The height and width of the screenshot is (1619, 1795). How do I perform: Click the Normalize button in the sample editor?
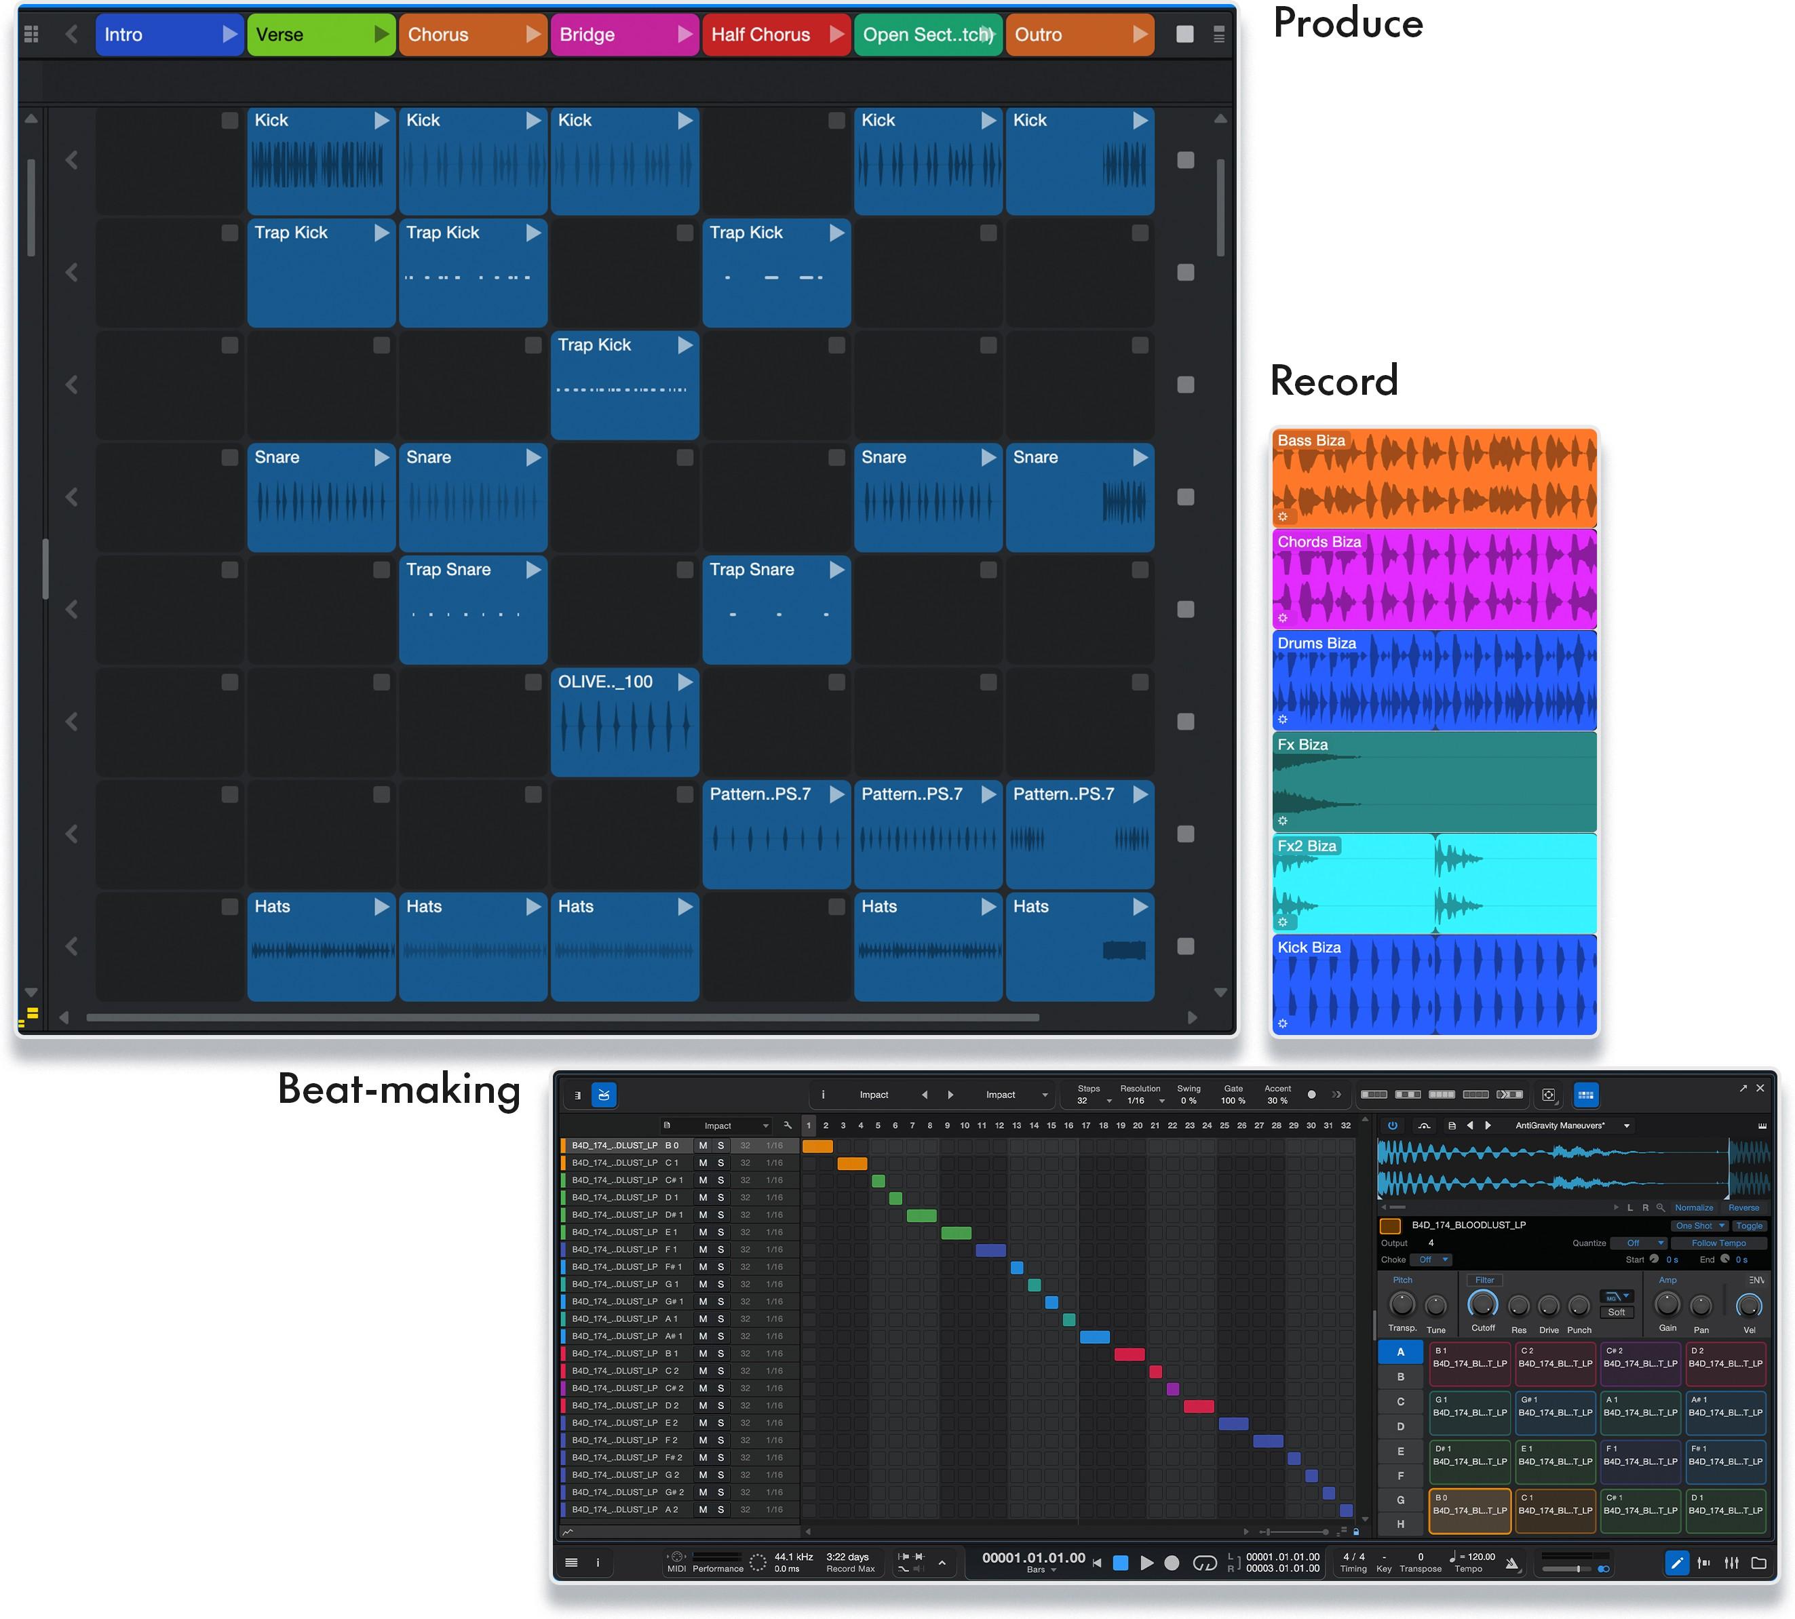click(1695, 1208)
